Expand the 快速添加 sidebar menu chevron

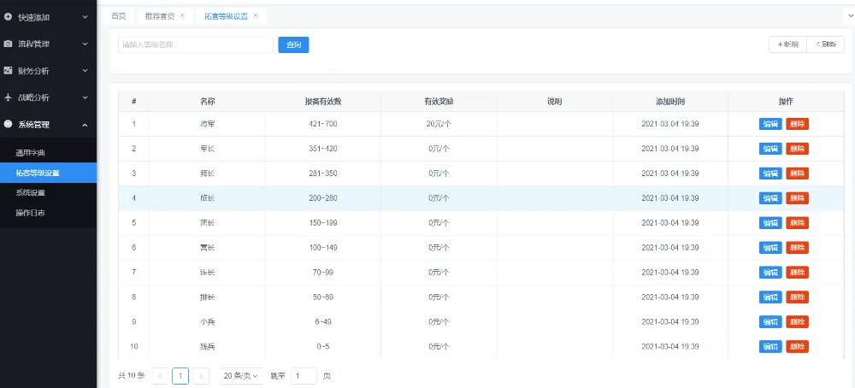coord(85,16)
